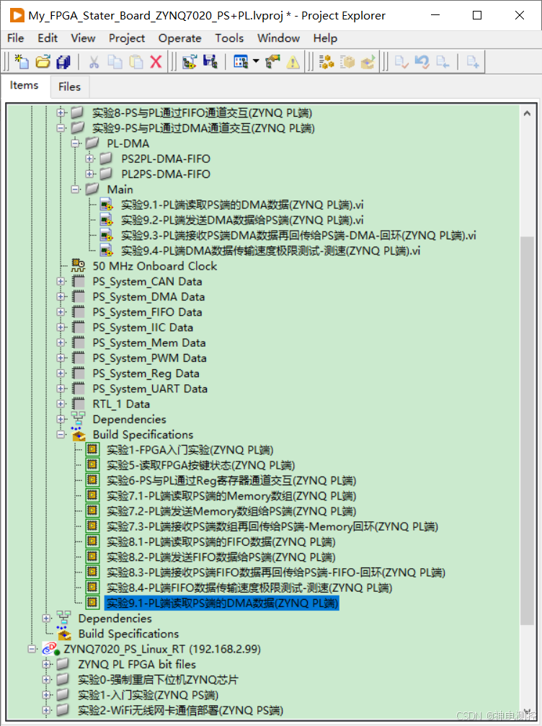Open the View menu

(83, 38)
